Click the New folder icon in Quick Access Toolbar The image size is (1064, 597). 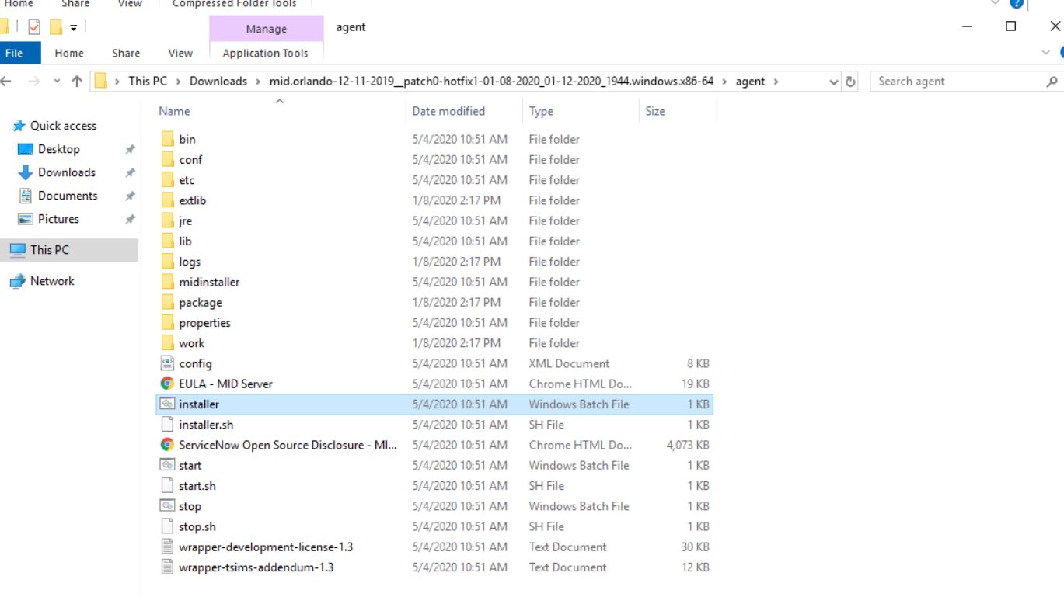(x=54, y=28)
